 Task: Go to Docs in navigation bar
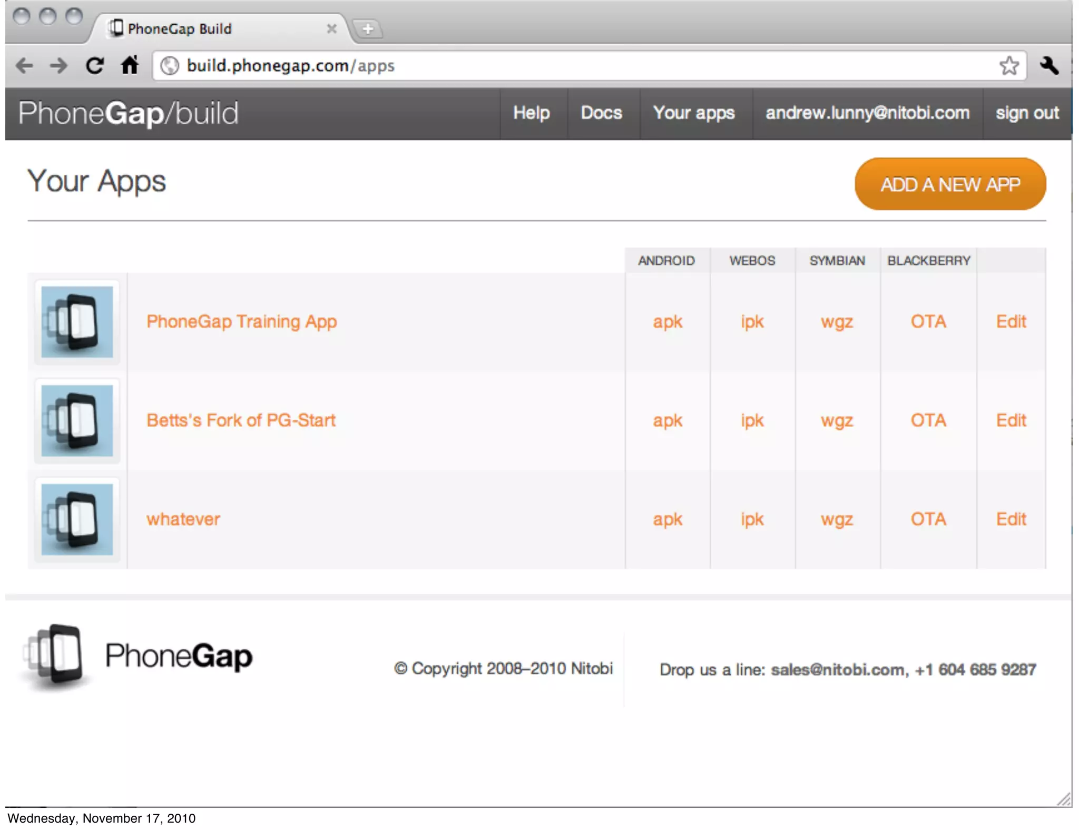601,113
